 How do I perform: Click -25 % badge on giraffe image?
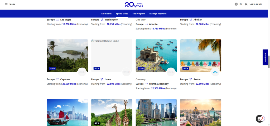coord(97,123)
